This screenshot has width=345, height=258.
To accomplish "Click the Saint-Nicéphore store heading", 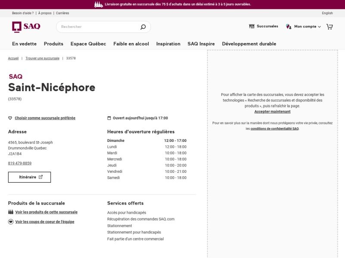I will pos(52,87).
